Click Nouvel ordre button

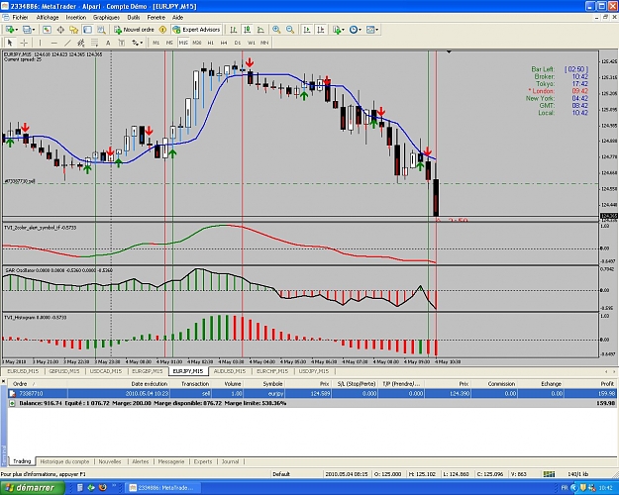[x=135, y=30]
